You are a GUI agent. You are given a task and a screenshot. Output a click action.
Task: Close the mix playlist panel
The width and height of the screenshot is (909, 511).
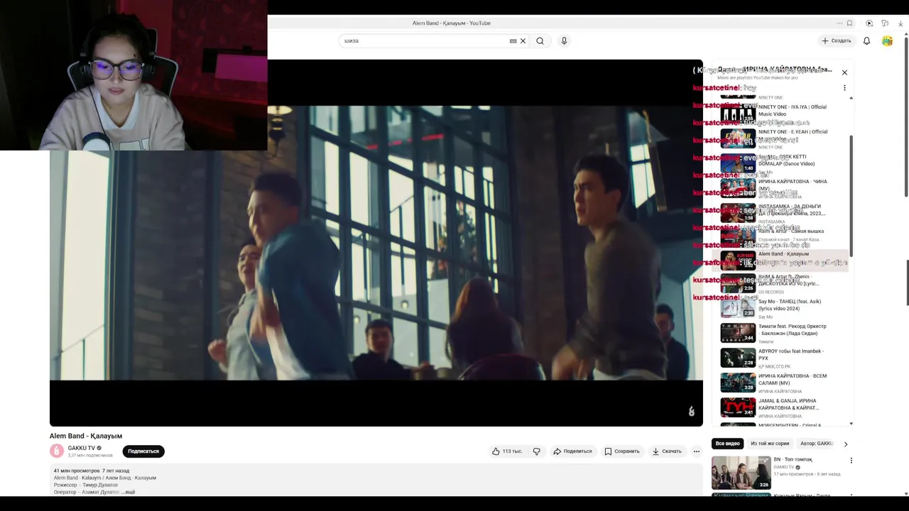coord(844,72)
